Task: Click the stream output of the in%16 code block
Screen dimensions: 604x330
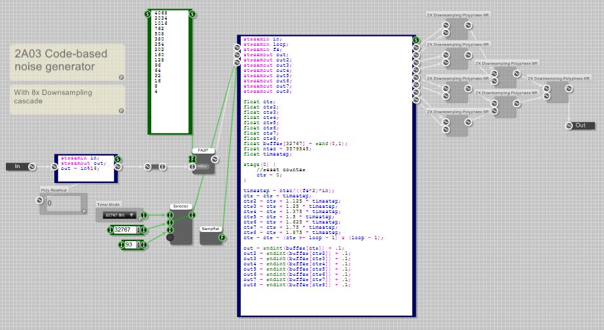Action: pos(118,167)
